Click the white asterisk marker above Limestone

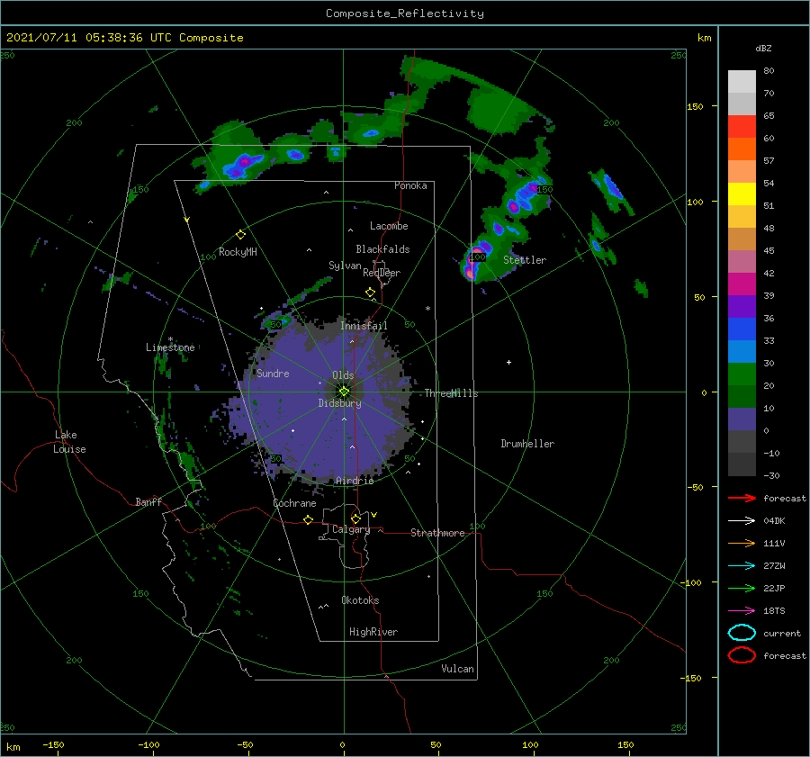[170, 339]
